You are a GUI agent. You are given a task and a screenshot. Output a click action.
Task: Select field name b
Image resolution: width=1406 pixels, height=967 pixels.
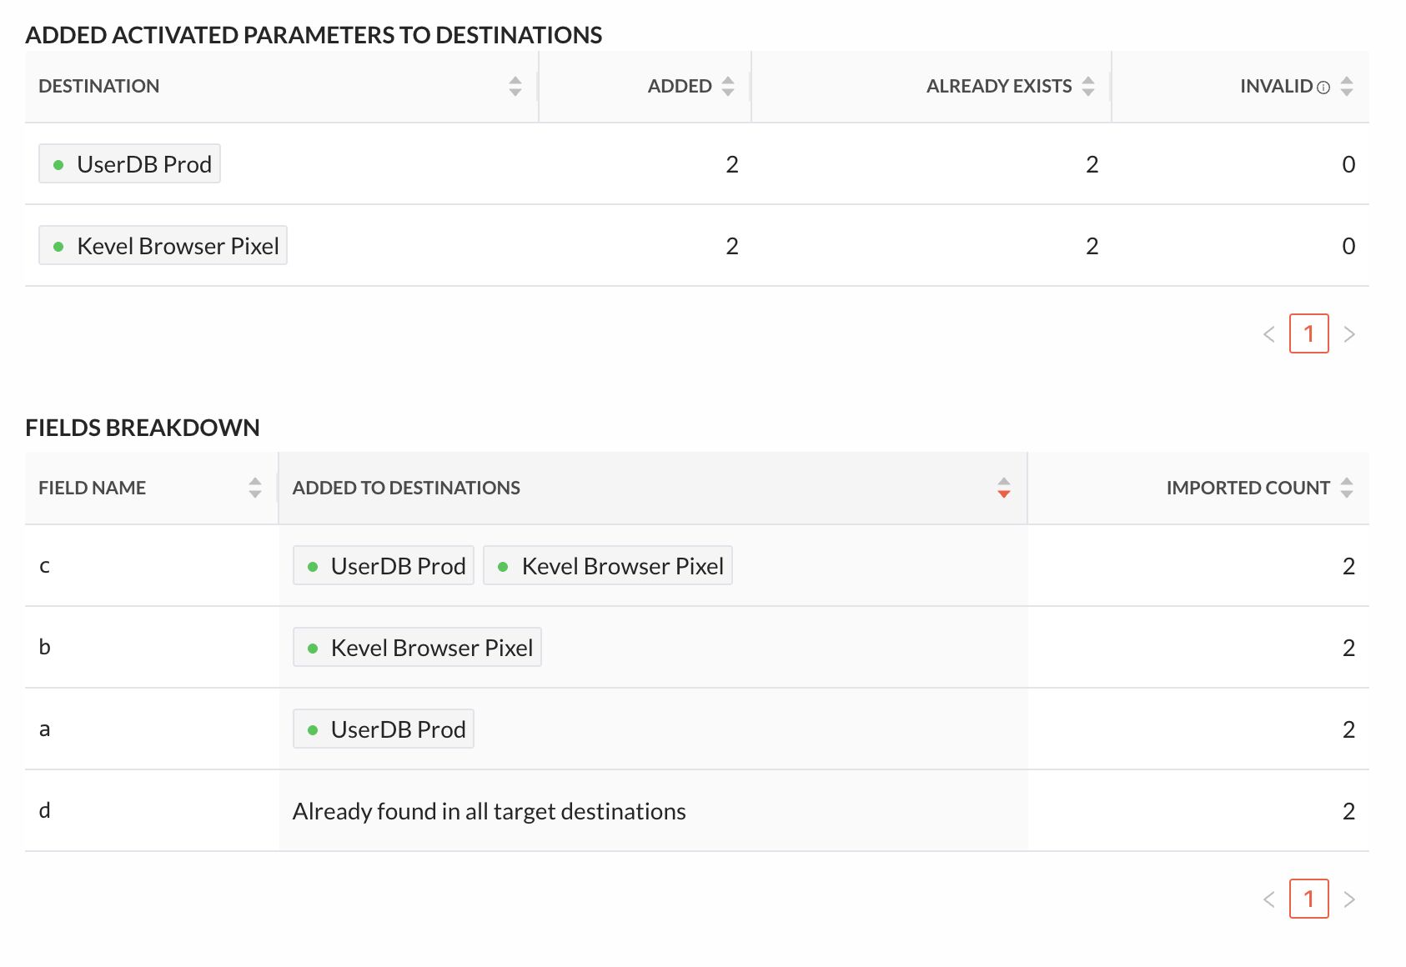45,647
